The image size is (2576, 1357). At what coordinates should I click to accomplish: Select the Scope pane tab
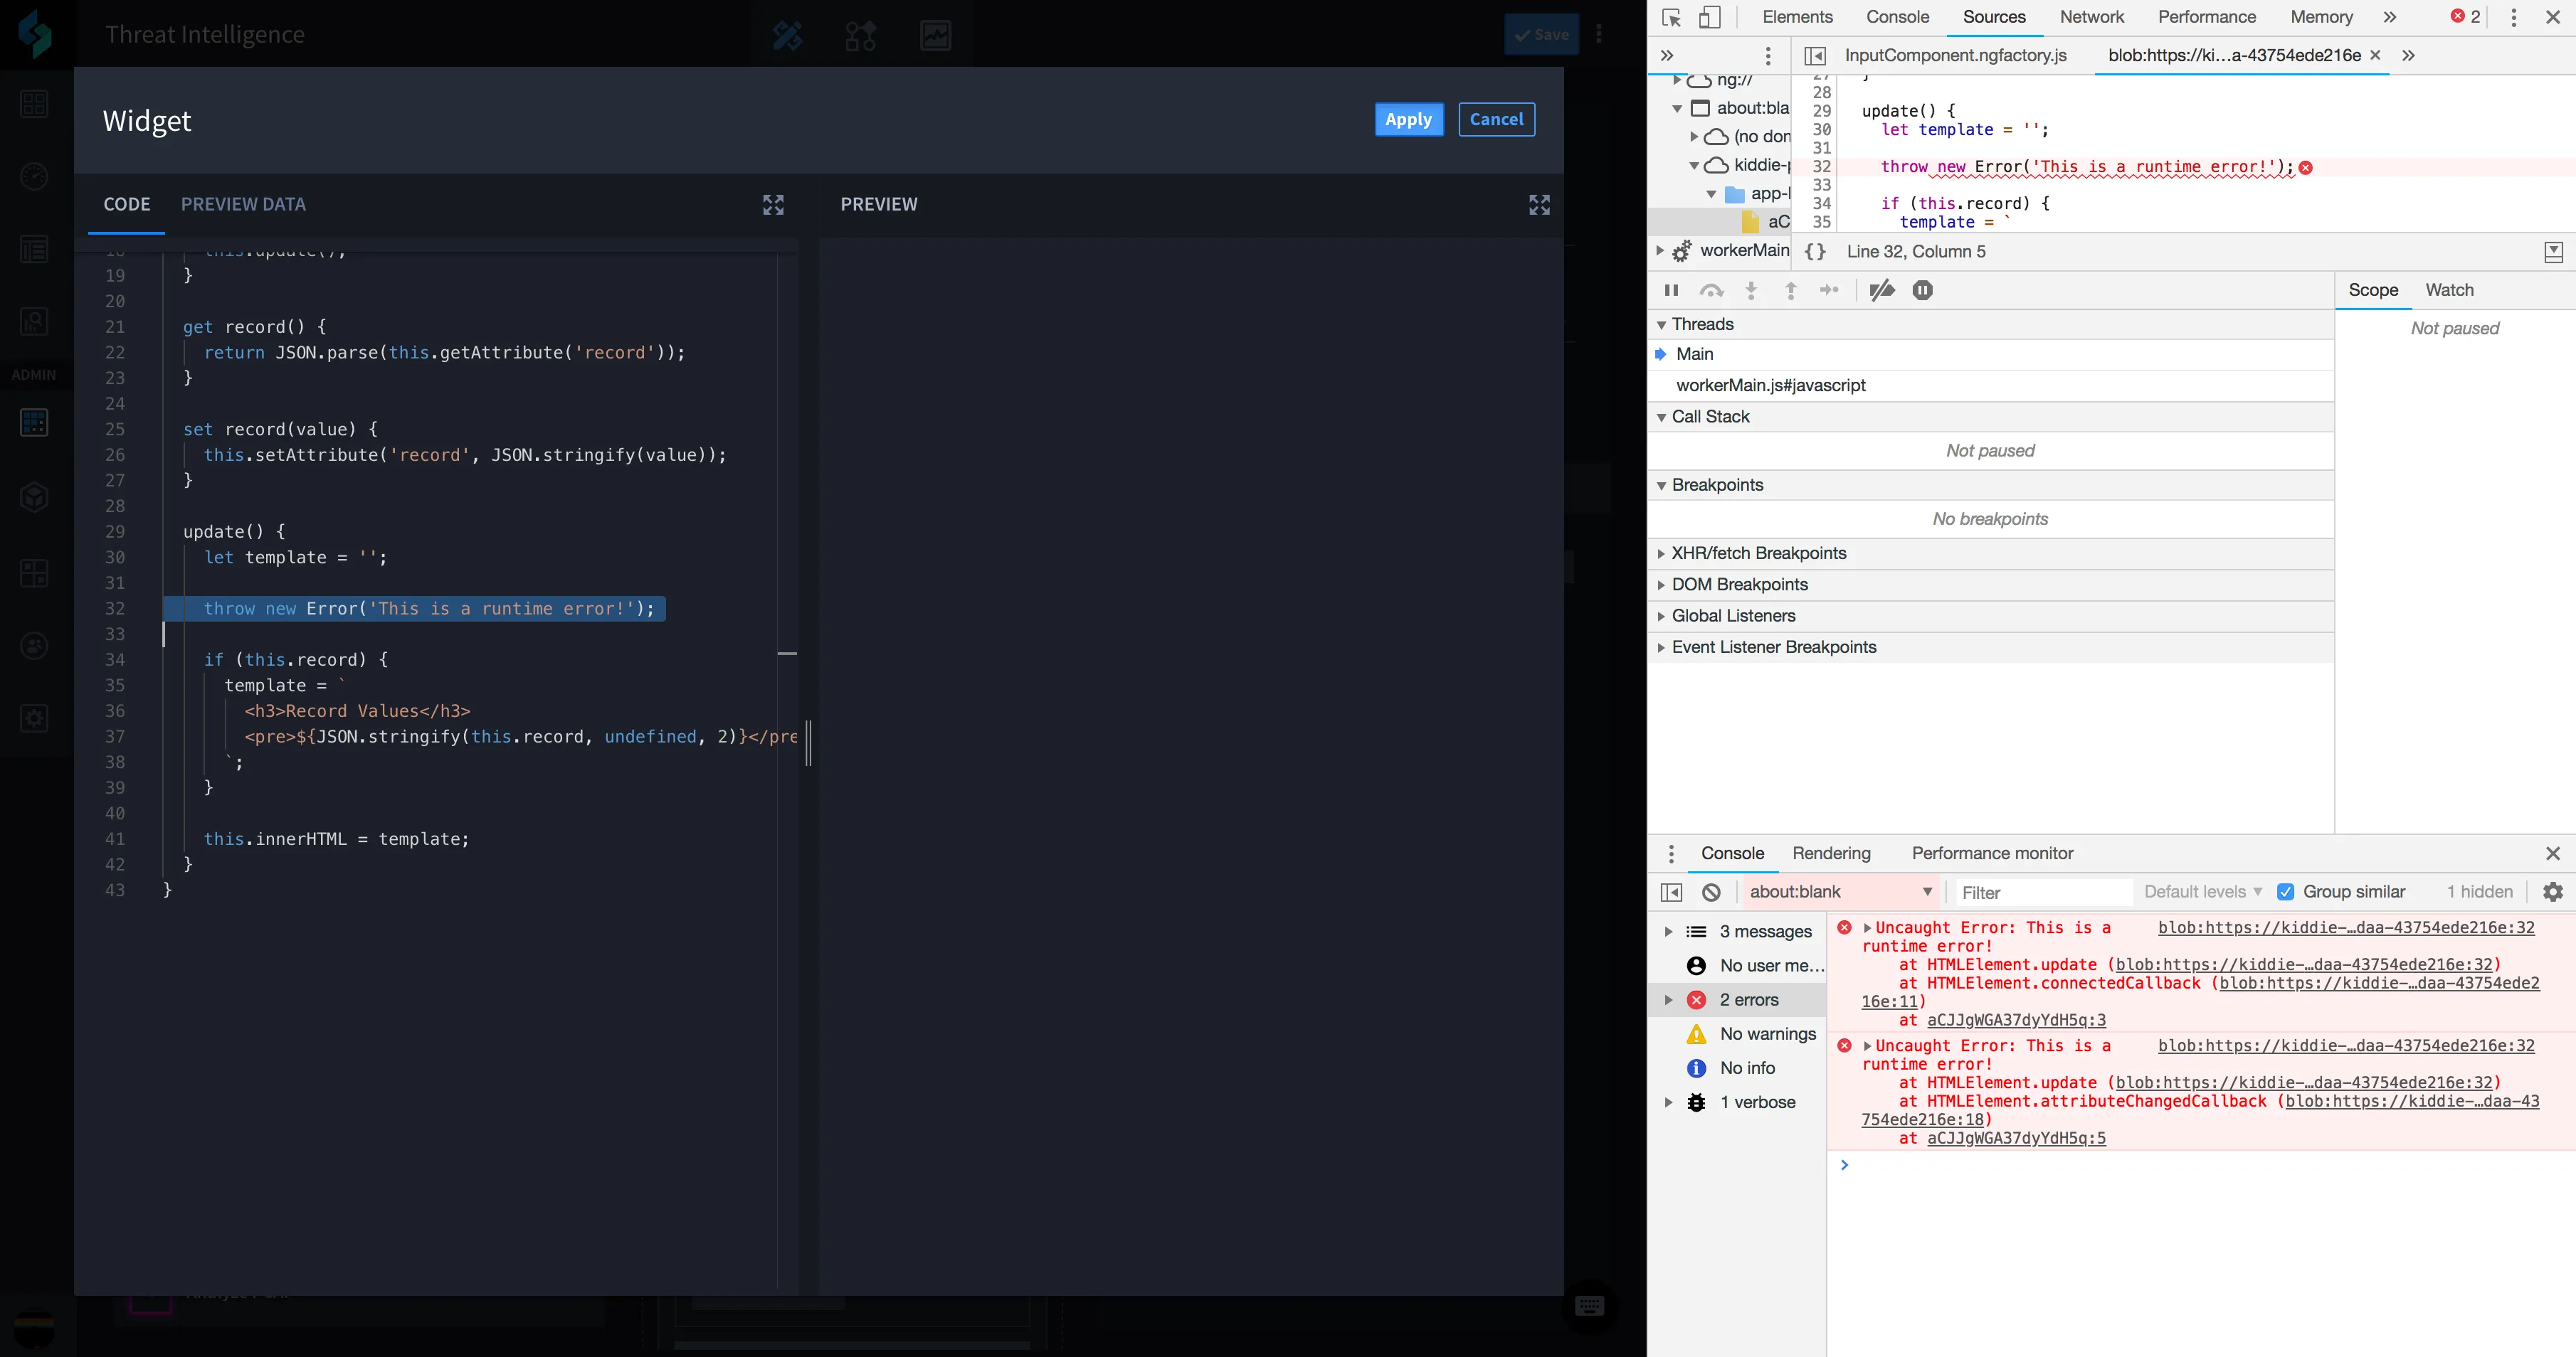(x=2373, y=289)
